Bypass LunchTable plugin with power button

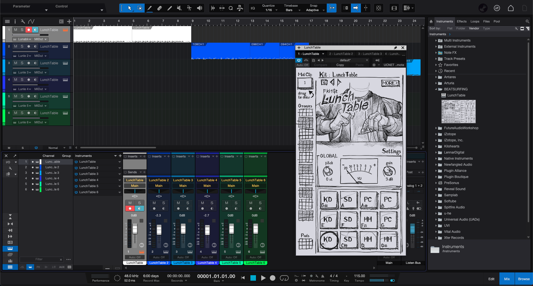[x=299, y=60]
